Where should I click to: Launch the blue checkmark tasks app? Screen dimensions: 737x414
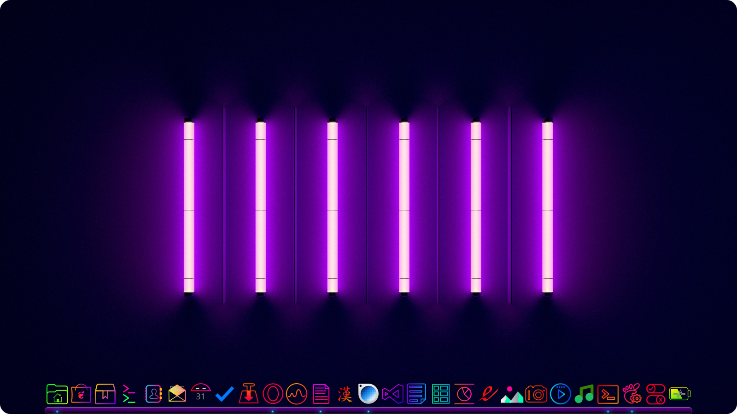[225, 394]
